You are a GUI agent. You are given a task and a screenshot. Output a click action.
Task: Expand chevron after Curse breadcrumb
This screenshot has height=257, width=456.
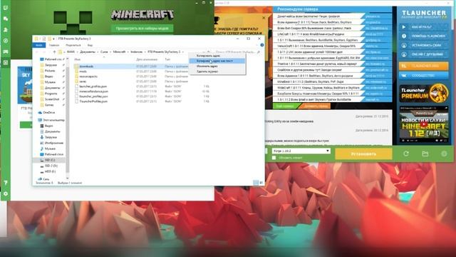pos(110,52)
